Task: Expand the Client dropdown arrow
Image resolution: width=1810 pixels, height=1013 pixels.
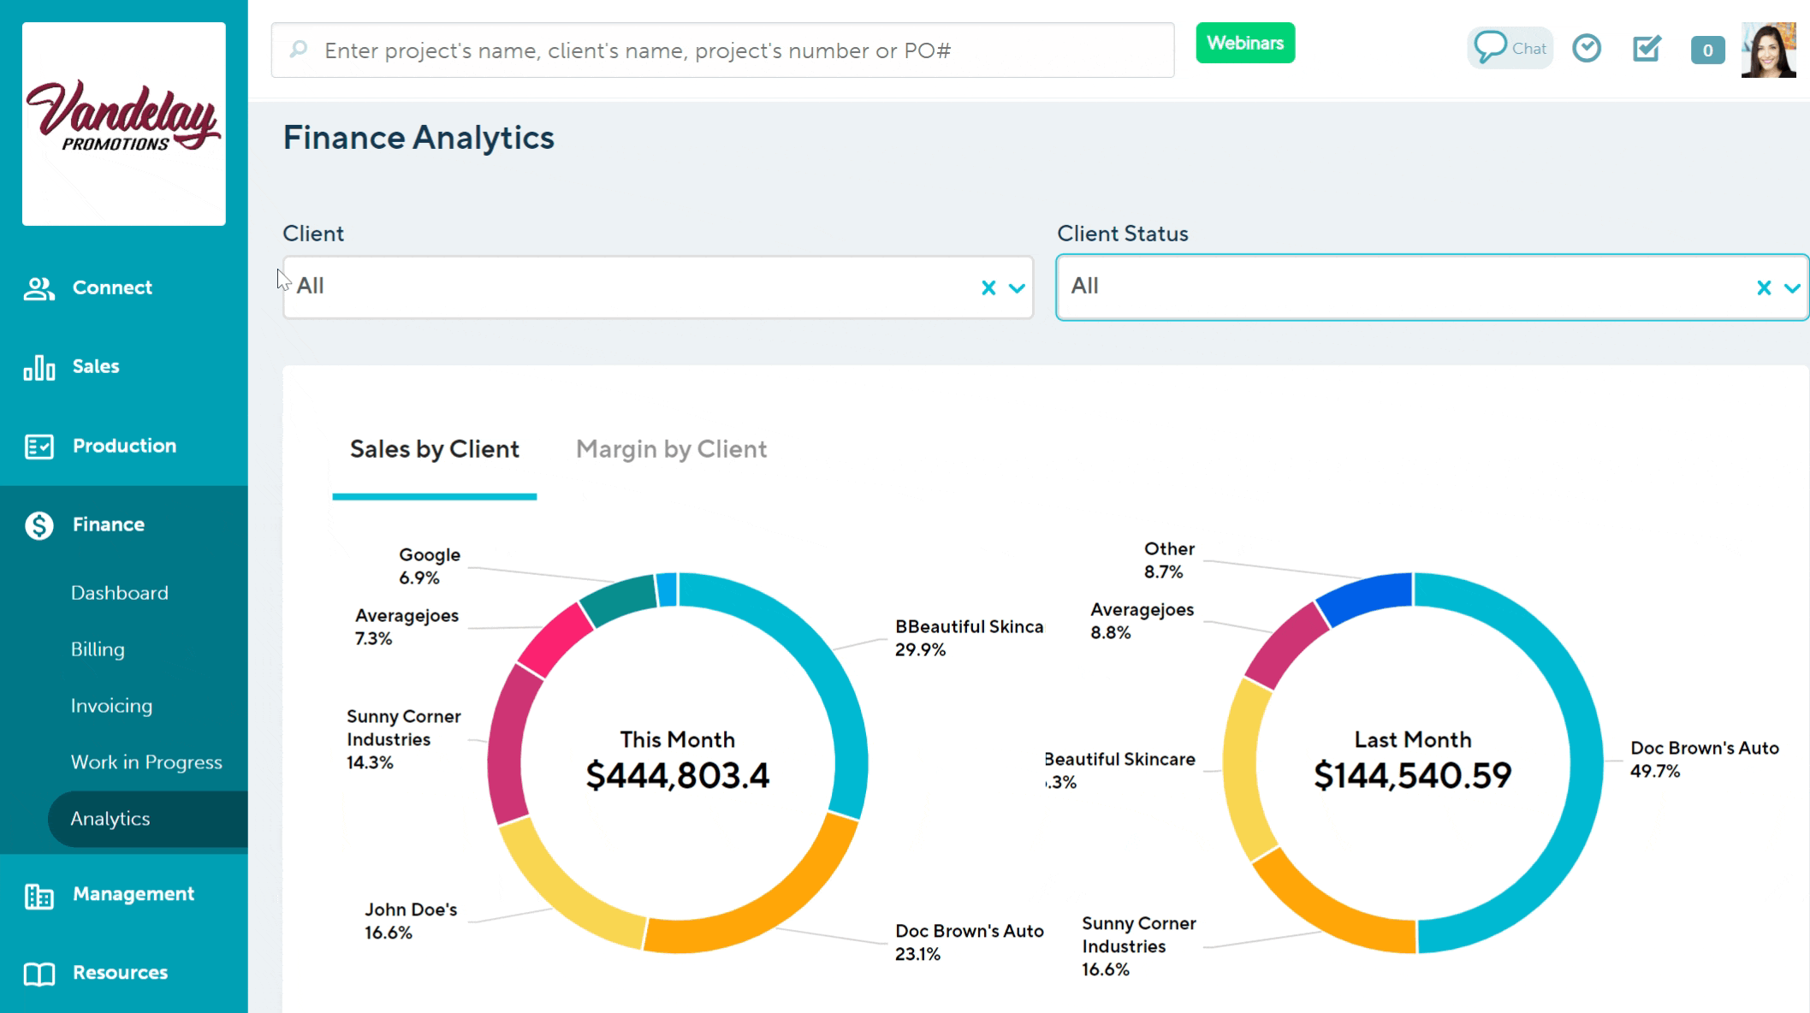Action: pyautogui.click(x=1017, y=288)
